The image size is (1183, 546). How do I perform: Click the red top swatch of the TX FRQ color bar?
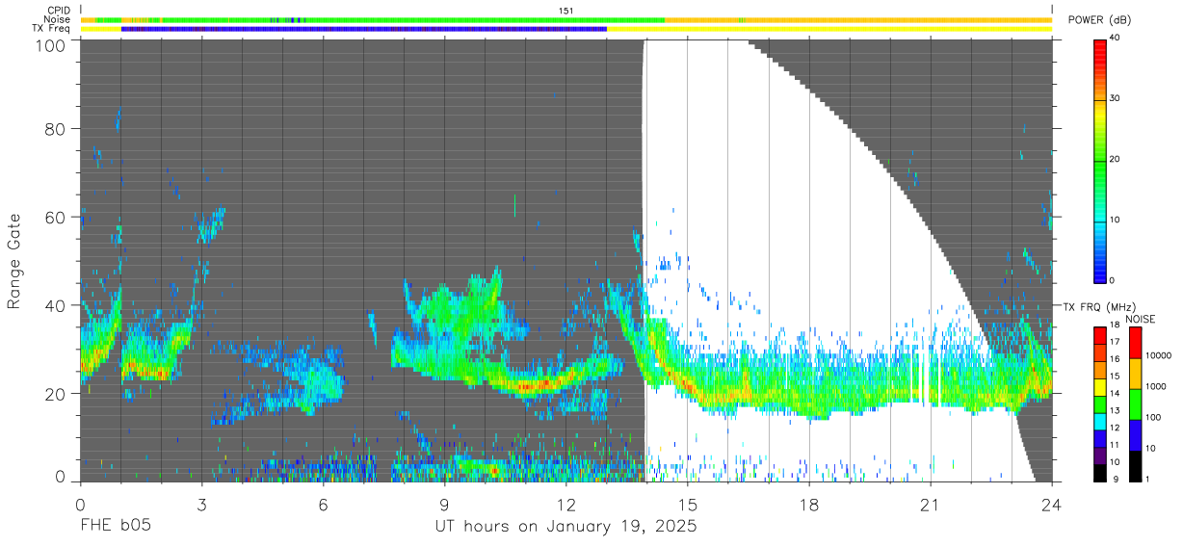[1101, 335]
